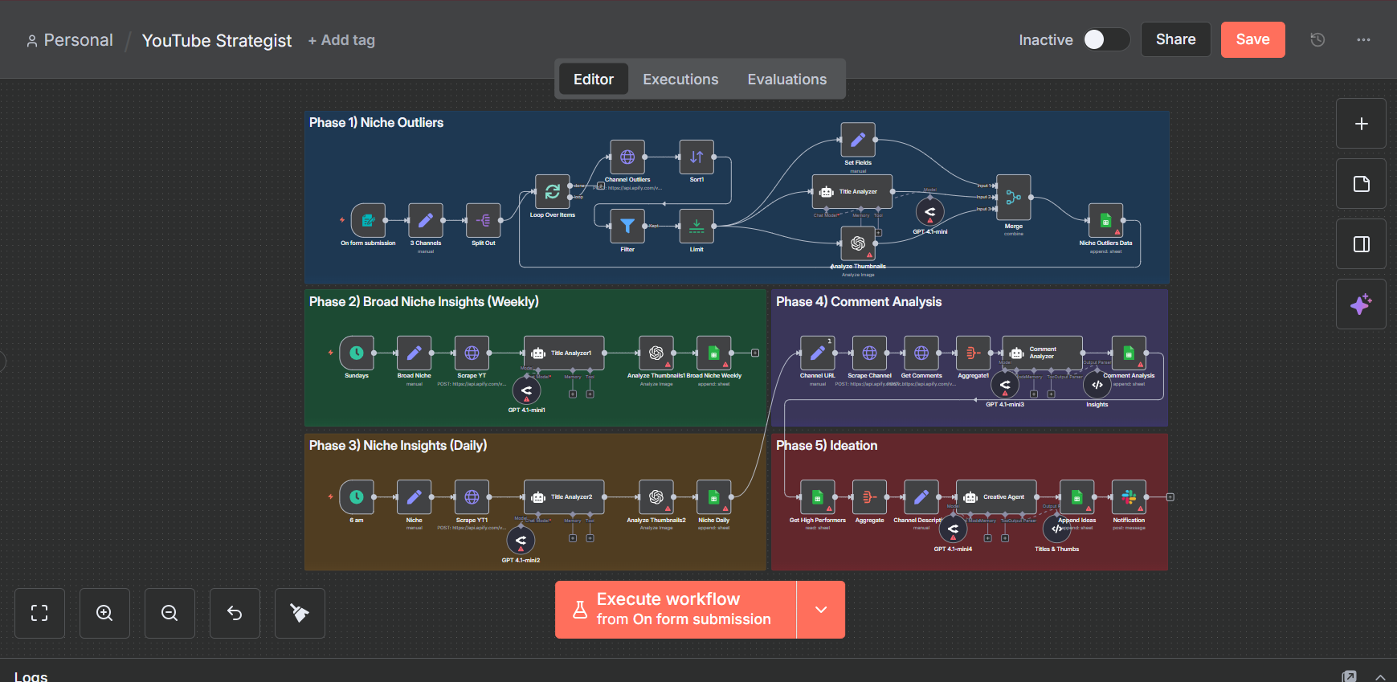Open workflow version history
The image size is (1397, 682).
pyautogui.click(x=1317, y=39)
